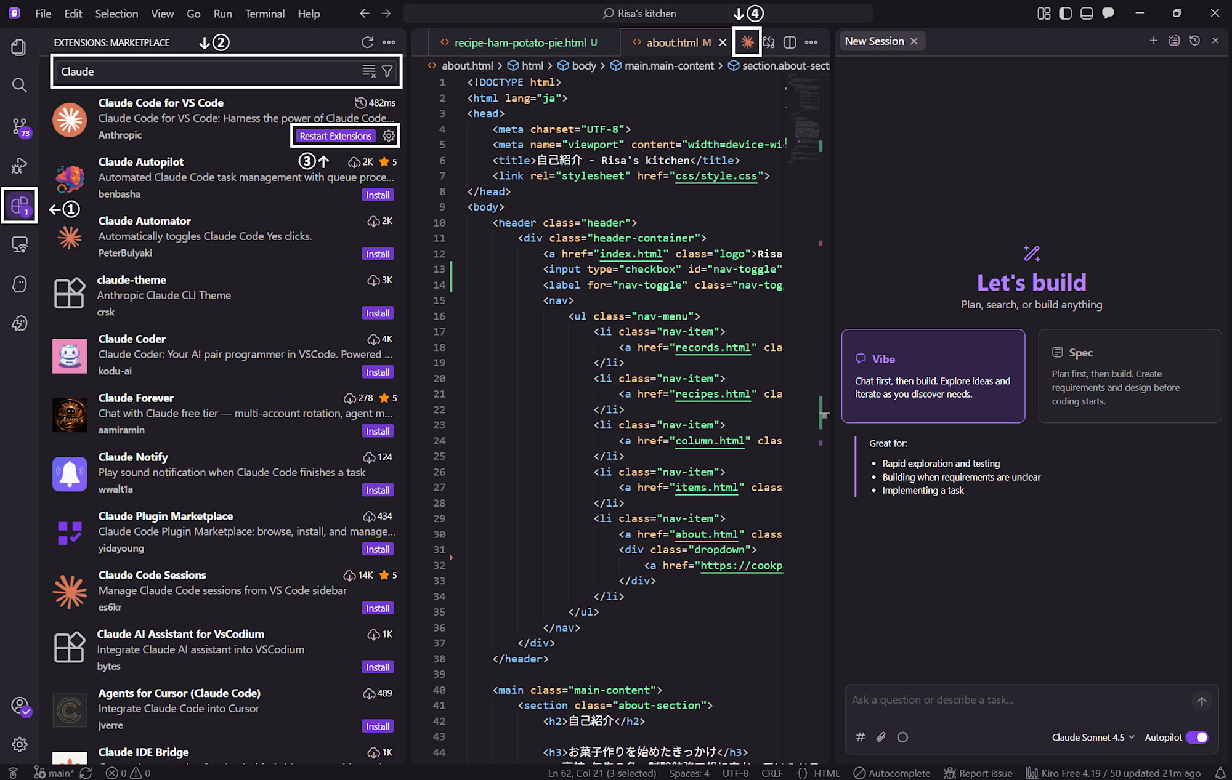Click the split editor right icon
Screen dimensions: 1232x780
tap(790, 42)
